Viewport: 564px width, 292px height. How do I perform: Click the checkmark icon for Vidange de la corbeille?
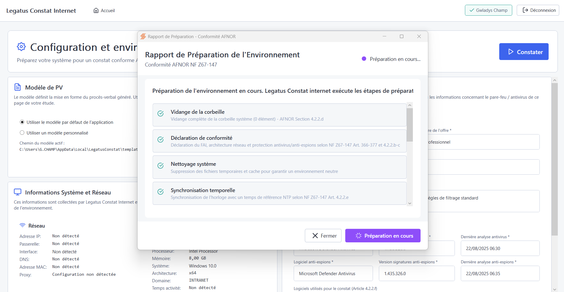161,114
